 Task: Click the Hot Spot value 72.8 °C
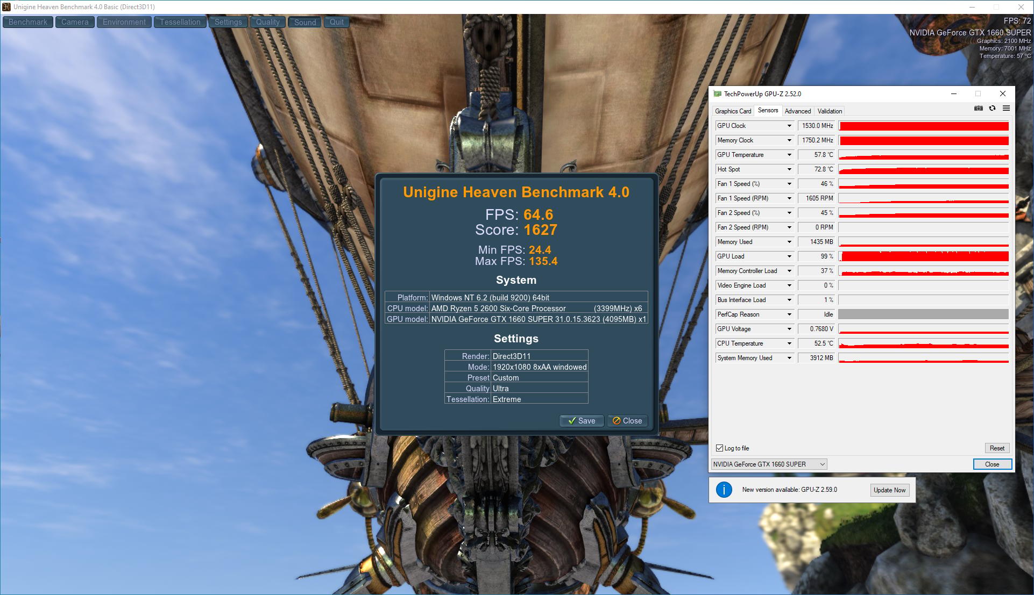[816, 169]
